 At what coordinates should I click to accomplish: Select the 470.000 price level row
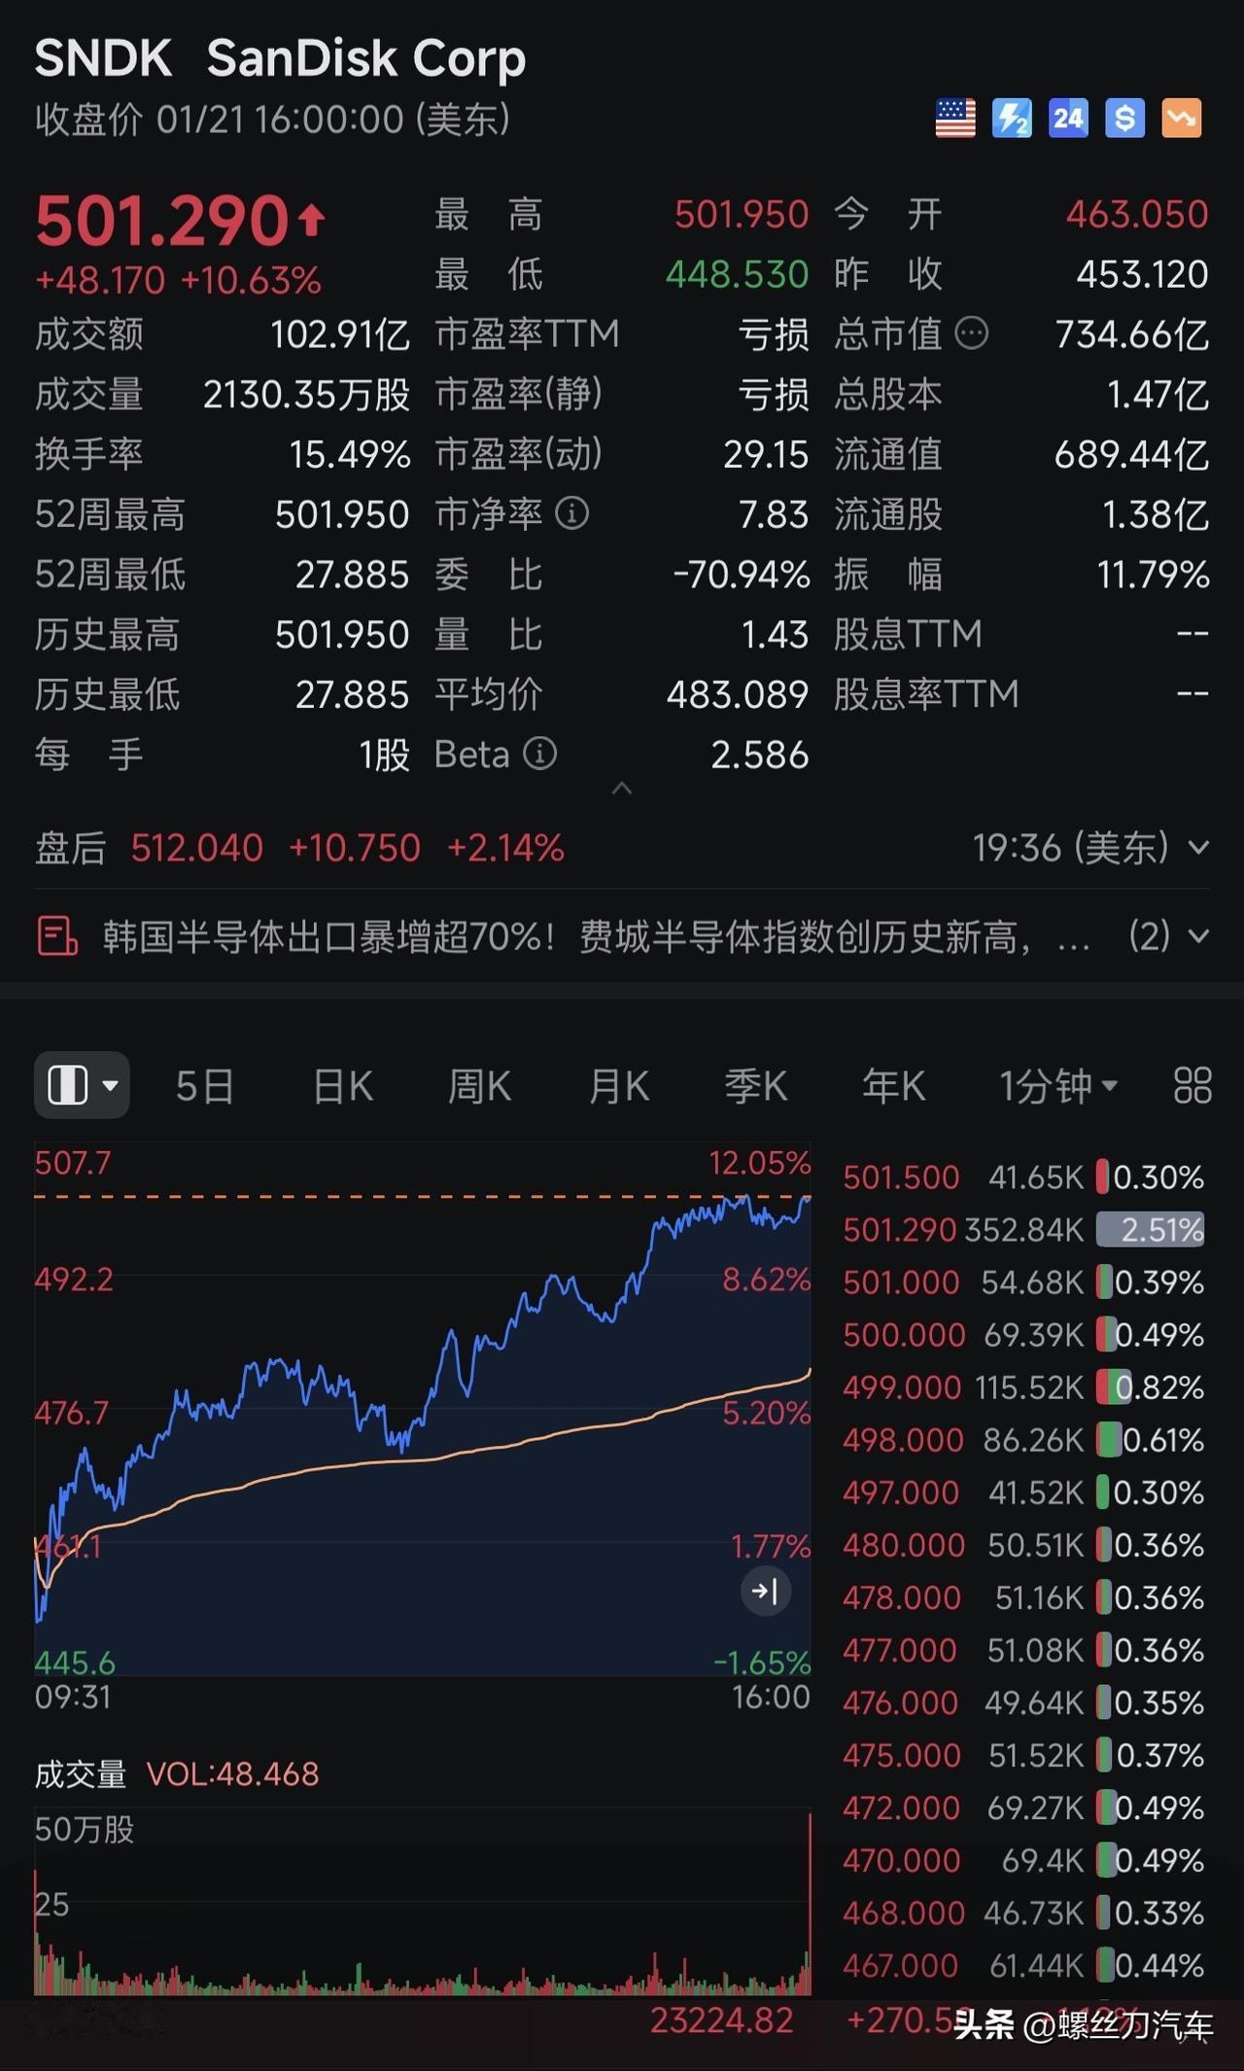pyautogui.click(x=1023, y=1860)
